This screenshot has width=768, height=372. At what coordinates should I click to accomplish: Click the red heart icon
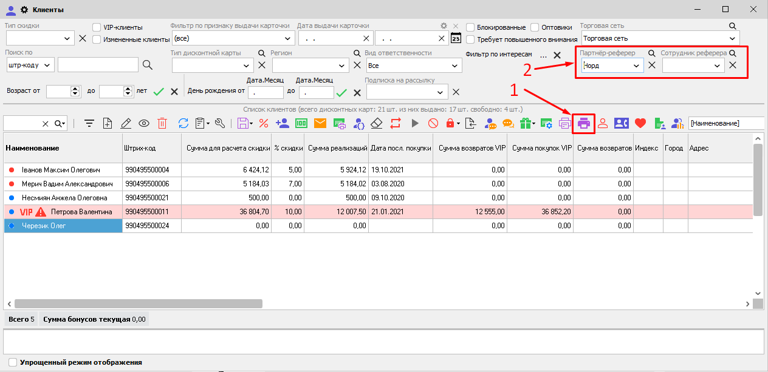[x=640, y=123]
